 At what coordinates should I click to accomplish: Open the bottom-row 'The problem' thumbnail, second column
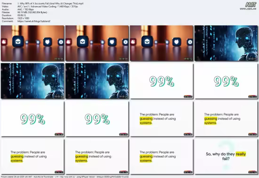[97, 157]
